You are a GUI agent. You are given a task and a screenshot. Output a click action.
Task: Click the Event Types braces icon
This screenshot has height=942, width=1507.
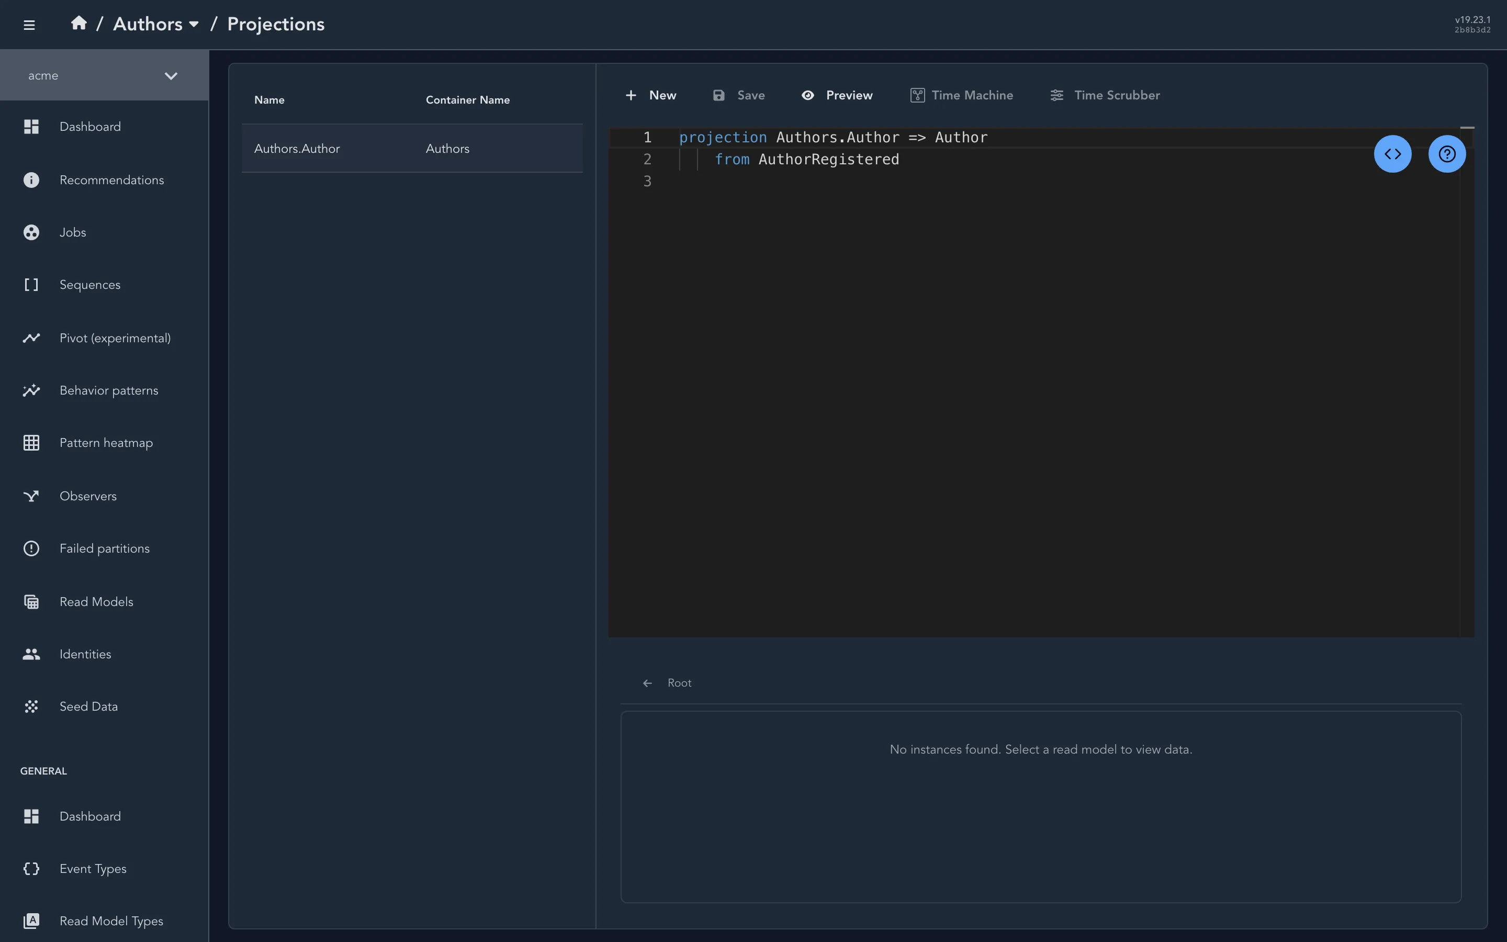tap(31, 869)
